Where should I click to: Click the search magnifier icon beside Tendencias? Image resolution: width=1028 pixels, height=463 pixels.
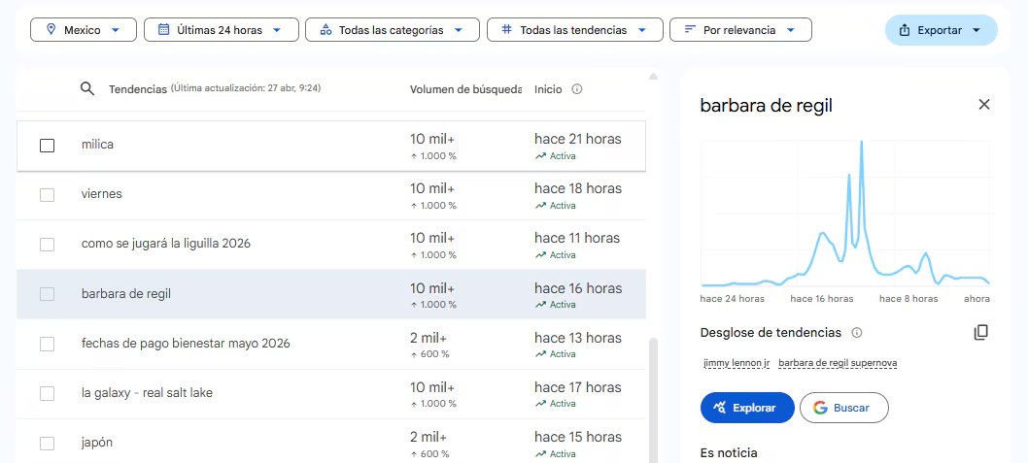click(x=87, y=88)
